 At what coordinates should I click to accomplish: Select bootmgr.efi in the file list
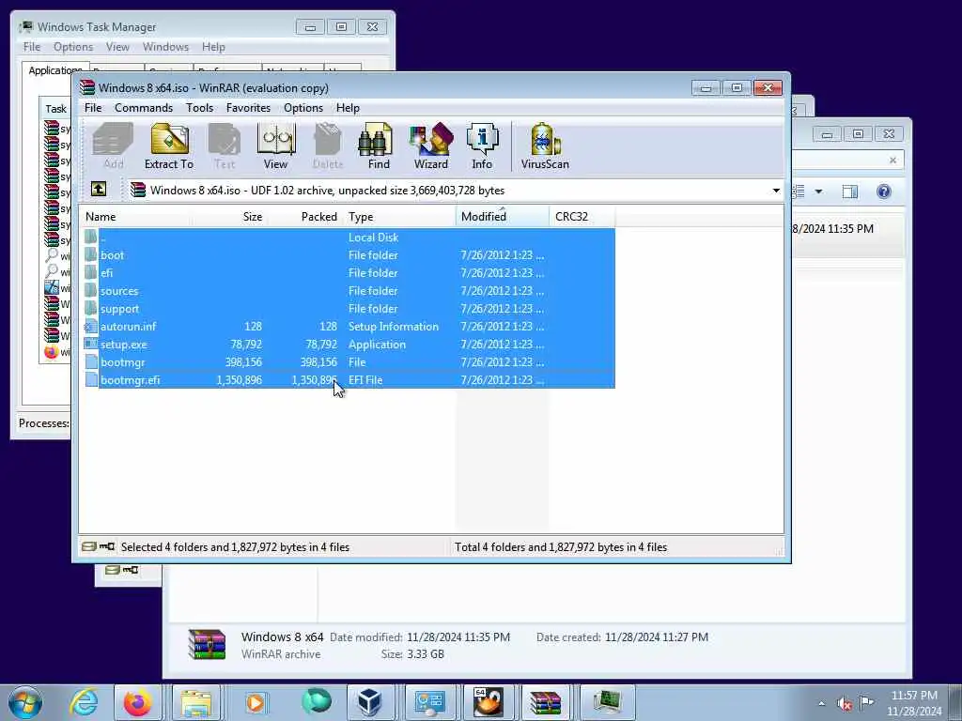[x=349, y=379]
